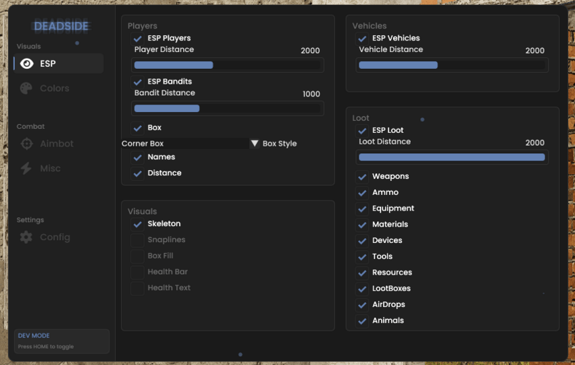Toggle the ESP Vehicles checkbox
The height and width of the screenshot is (365, 575).
coord(362,38)
